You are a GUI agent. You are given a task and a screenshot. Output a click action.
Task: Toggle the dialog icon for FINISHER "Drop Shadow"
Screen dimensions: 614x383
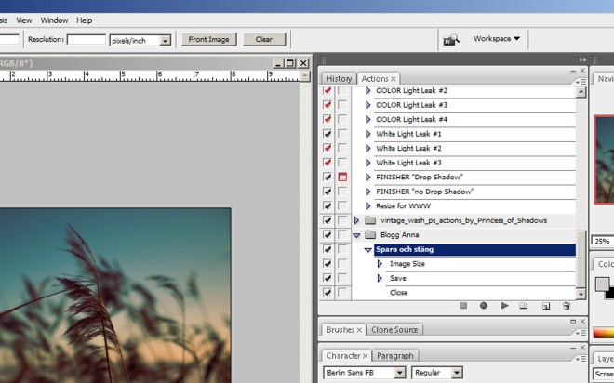click(x=341, y=177)
